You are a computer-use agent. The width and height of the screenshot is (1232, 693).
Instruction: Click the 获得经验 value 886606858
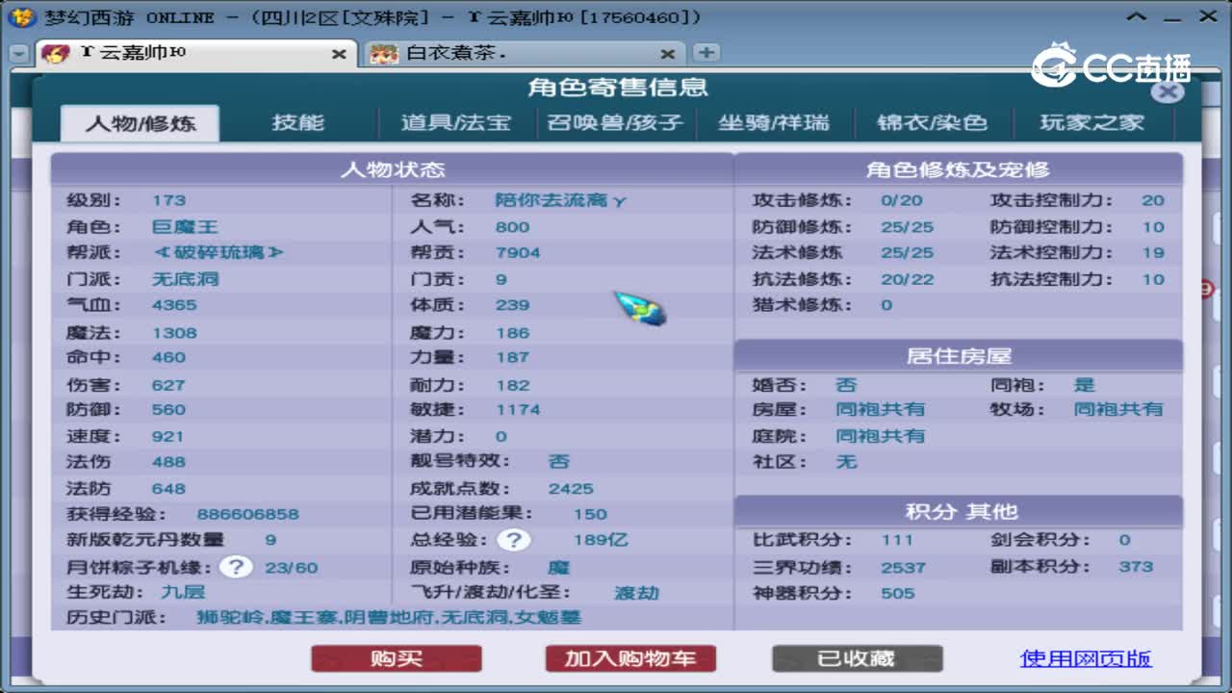tap(247, 514)
